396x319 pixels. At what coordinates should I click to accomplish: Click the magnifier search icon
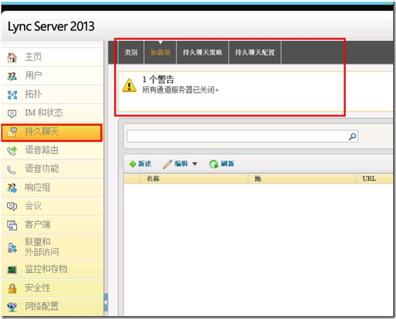click(x=352, y=137)
